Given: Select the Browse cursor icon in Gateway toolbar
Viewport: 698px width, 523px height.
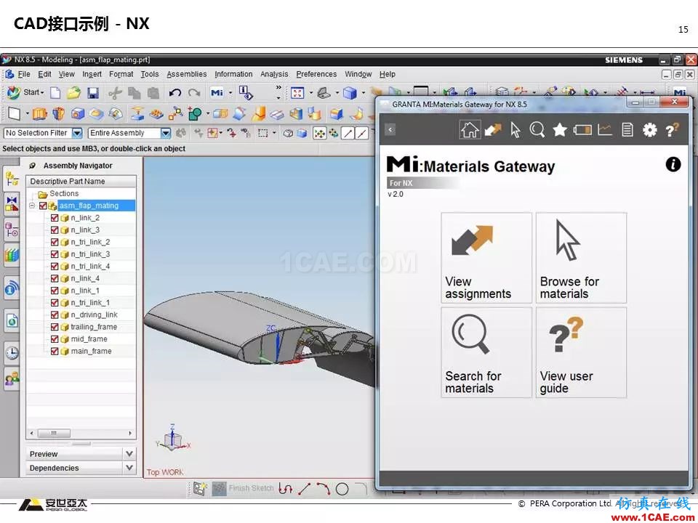Looking at the screenshot, I should pos(516,130).
